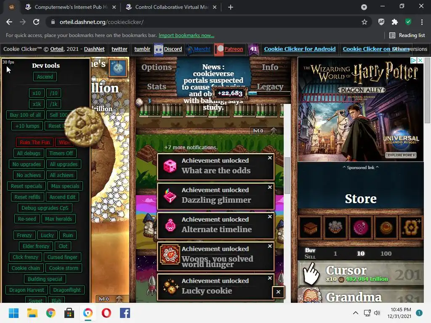
Task: Switch to Control Collaborative Virtual Machine tab
Action: point(171,7)
